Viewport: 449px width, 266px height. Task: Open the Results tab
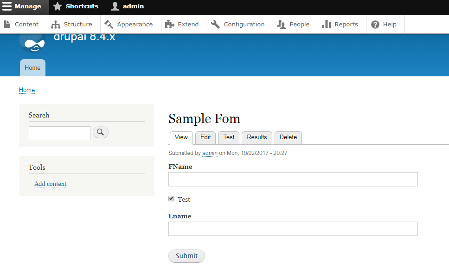pos(257,137)
